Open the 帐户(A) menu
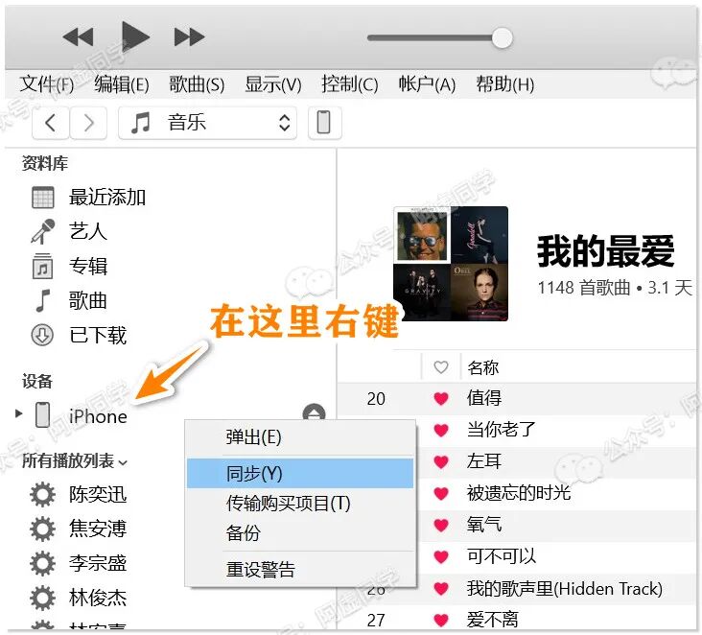 pyautogui.click(x=427, y=84)
